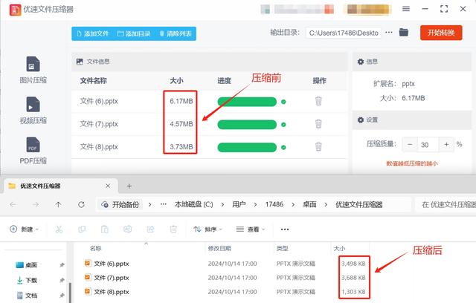Click the Rename icon in Explorer toolbar
The image size is (476, 303).
127,229
